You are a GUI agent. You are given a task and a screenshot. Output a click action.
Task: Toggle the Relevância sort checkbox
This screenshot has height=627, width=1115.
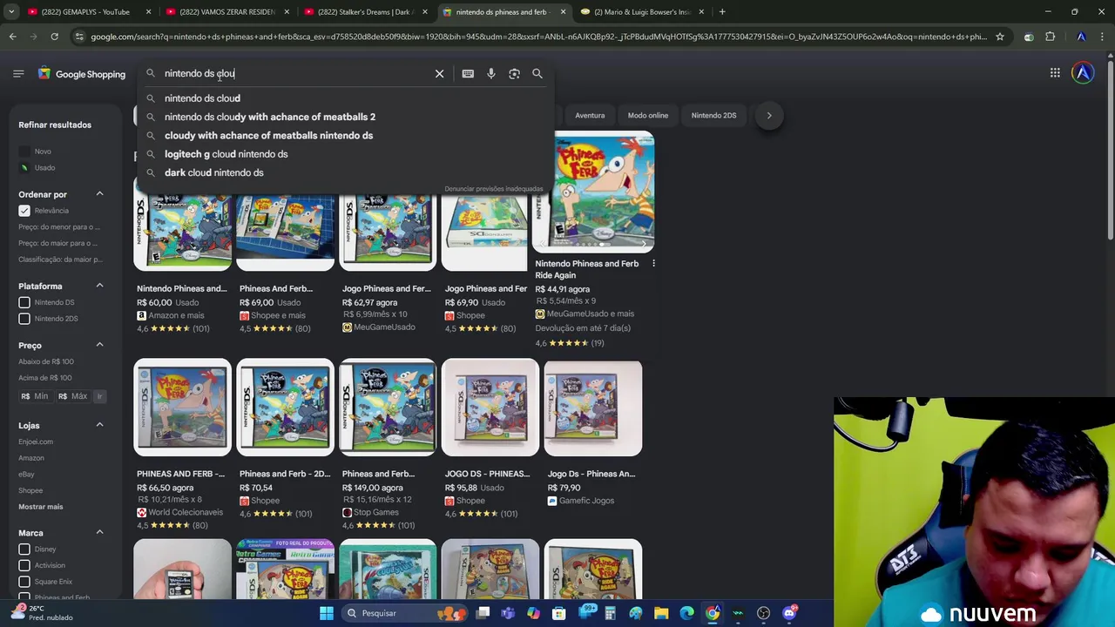tap(24, 211)
